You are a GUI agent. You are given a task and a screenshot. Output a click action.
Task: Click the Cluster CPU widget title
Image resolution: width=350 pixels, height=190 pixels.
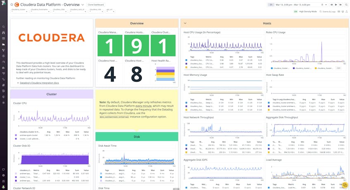(20, 103)
